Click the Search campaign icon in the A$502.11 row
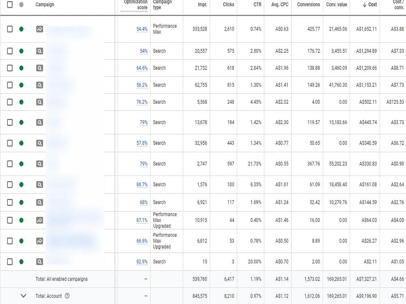The width and height of the screenshot is (406, 304). click(40, 102)
